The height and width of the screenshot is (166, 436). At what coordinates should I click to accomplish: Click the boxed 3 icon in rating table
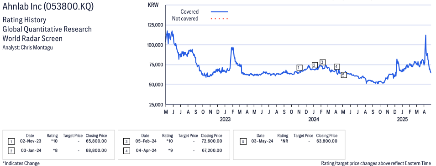tap(126, 141)
